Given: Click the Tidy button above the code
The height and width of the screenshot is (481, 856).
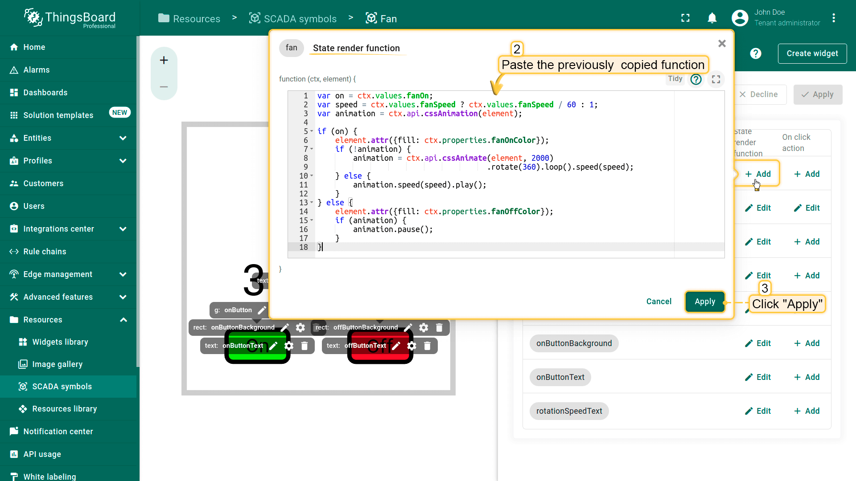Looking at the screenshot, I should [675, 79].
